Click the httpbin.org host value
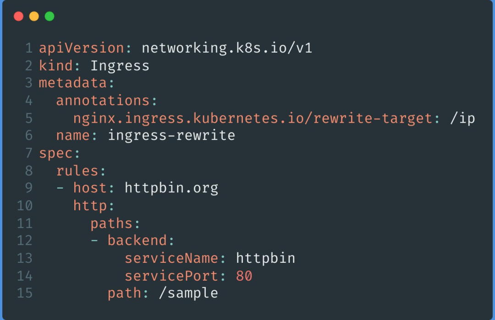This screenshot has height=320, width=495. 171,188
